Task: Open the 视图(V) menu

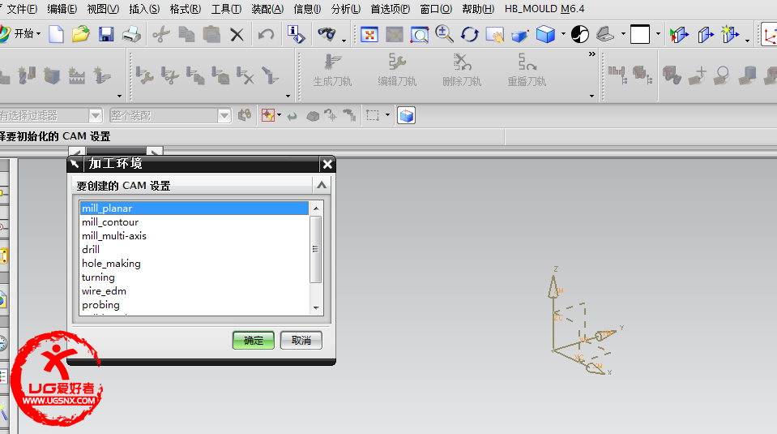Action: [103, 9]
